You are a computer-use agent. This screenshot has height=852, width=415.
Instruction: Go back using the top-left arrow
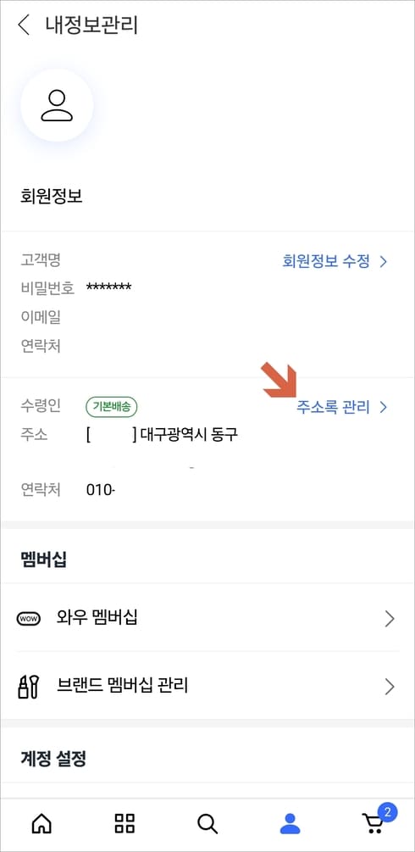[x=24, y=25]
